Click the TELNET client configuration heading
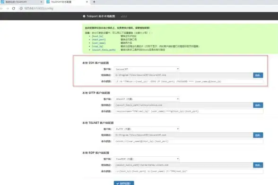Image resolution: width=278 pixels, height=185 pixels. [x=98, y=123]
